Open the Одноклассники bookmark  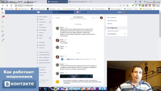click(x=22, y=9)
